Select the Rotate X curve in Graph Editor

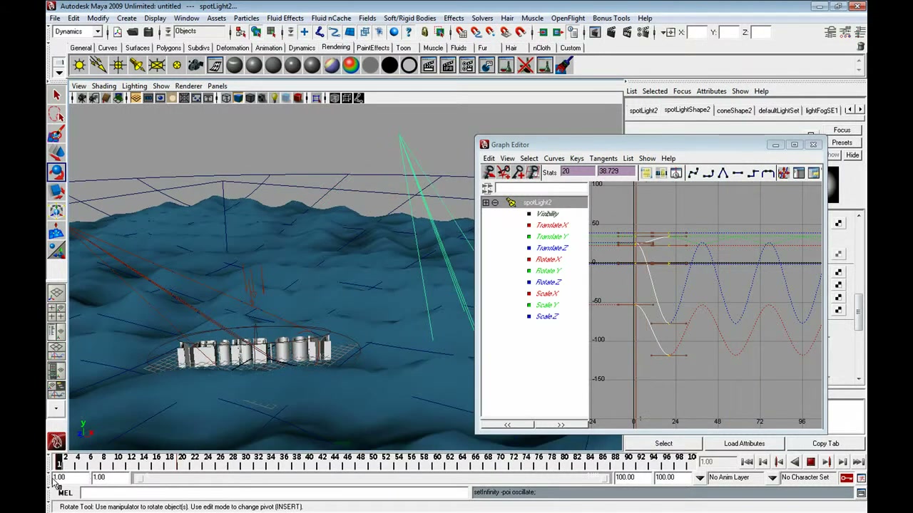pyautogui.click(x=549, y=259)
